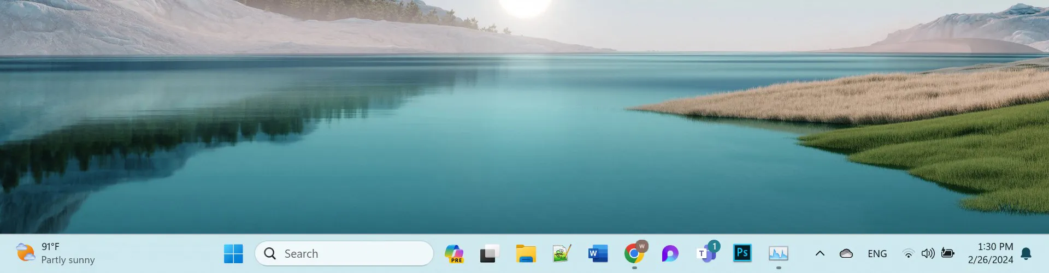The width and height of the screenshot is (1049, 273).
Task: Click the search magnifier icon
Action: (x=270, y=253)
